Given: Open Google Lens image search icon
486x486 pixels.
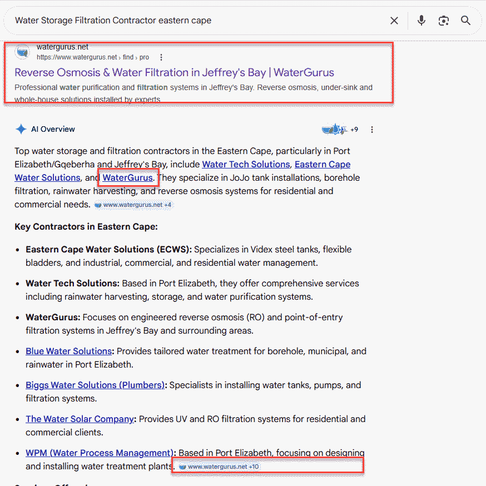Looking at the screenshot, I should 443,21.
